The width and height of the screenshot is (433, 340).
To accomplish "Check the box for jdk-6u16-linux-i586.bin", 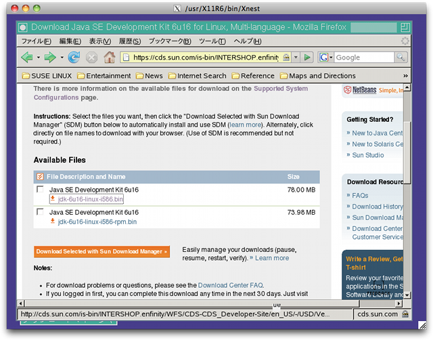I will [40, 190].
